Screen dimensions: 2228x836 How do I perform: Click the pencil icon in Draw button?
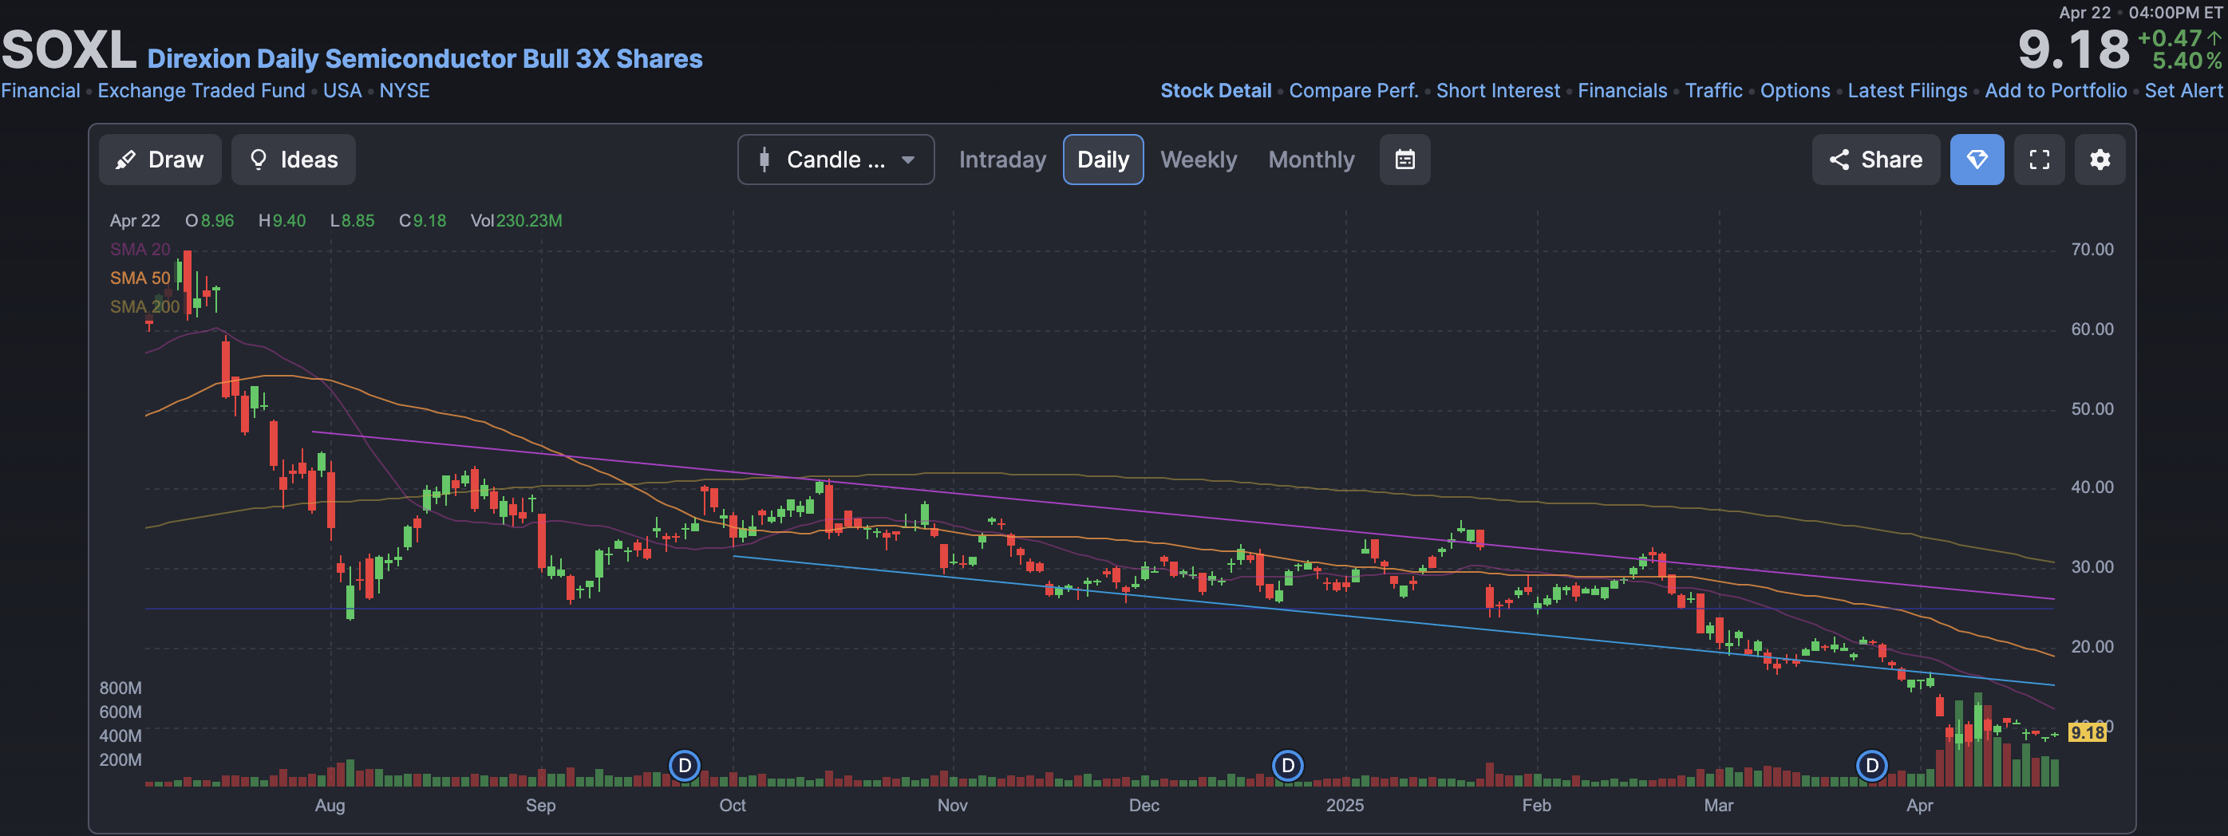(x=126, y=160)
